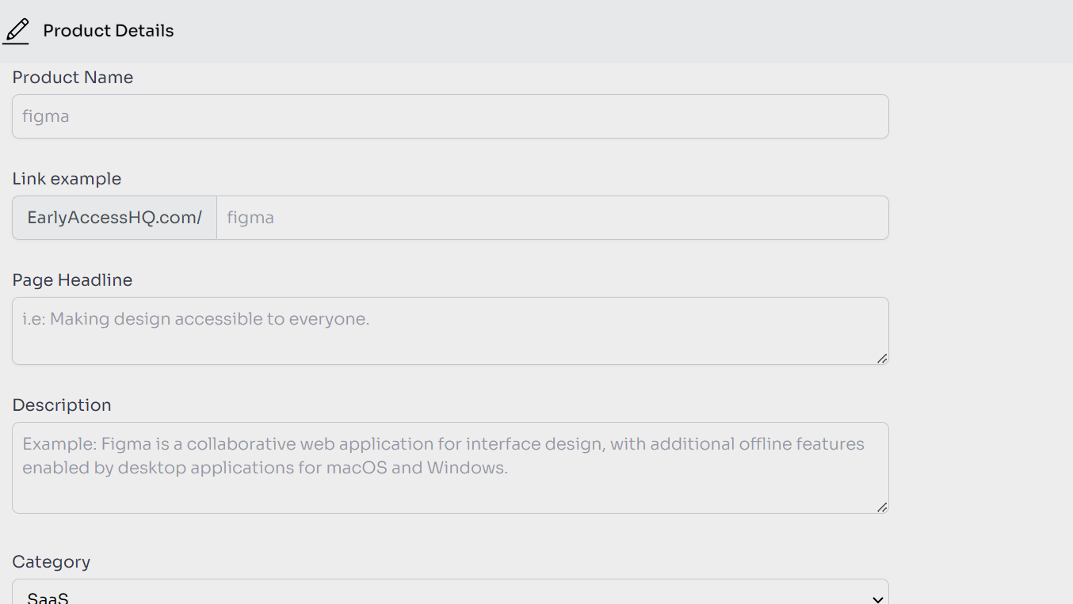Click the Link example label
The height and width of the screenshot is (604, 1073).
[x=67, y=179]
